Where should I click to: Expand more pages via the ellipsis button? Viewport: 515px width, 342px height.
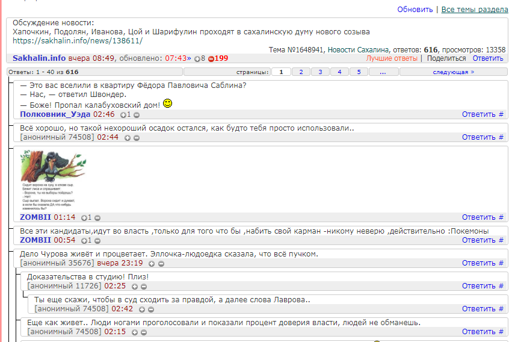tap(383, 72)
